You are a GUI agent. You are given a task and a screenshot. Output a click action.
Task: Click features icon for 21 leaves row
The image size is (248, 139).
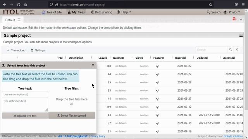pos(157,131)
